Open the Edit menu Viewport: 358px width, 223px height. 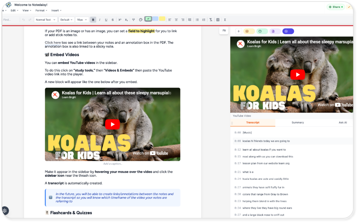pyautogui.click(x=14, y=11)
